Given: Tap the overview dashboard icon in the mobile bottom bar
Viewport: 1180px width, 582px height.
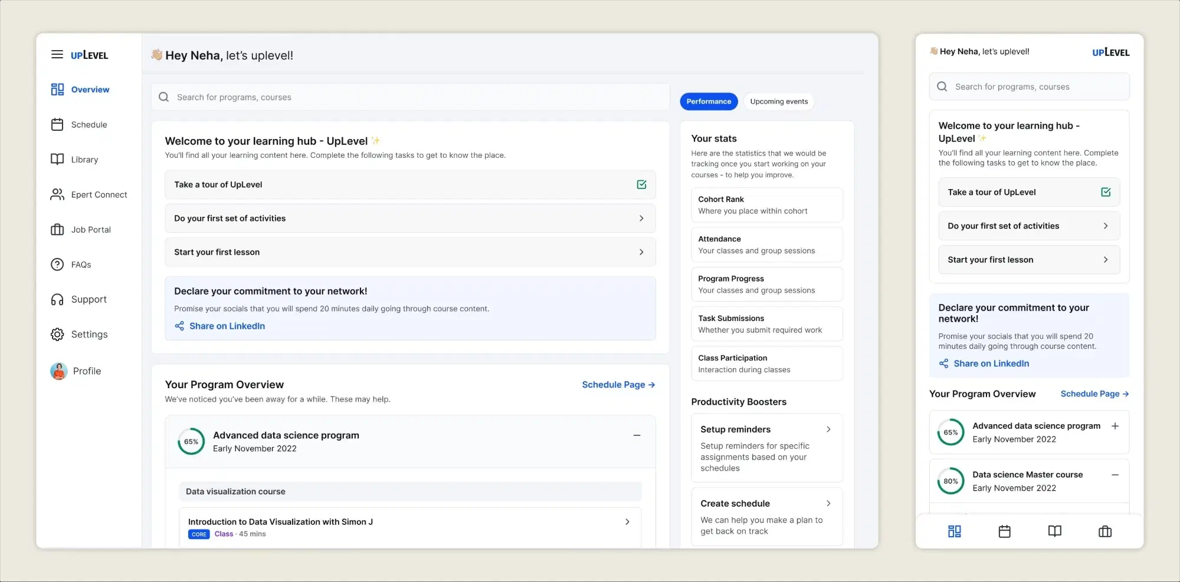Looking at the screenshot, I should pos(955,531).
